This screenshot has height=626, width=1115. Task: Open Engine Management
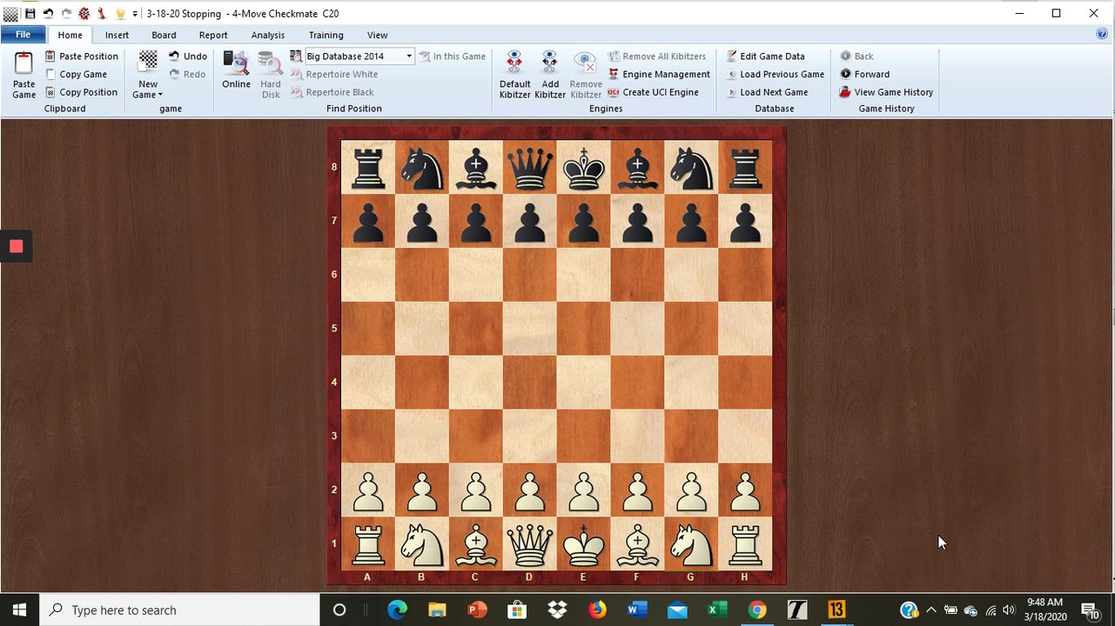659,74
